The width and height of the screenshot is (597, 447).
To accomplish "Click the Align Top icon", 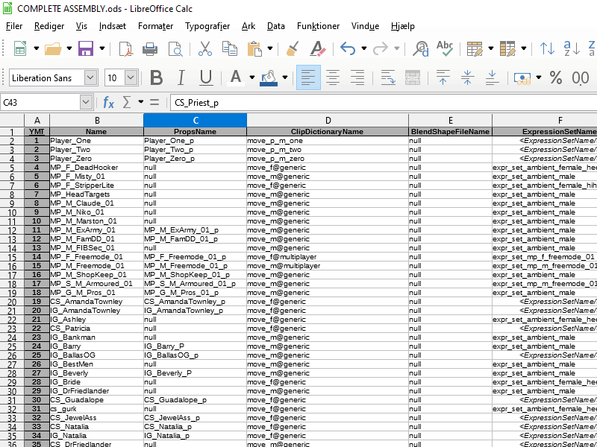I will [443, 77].
